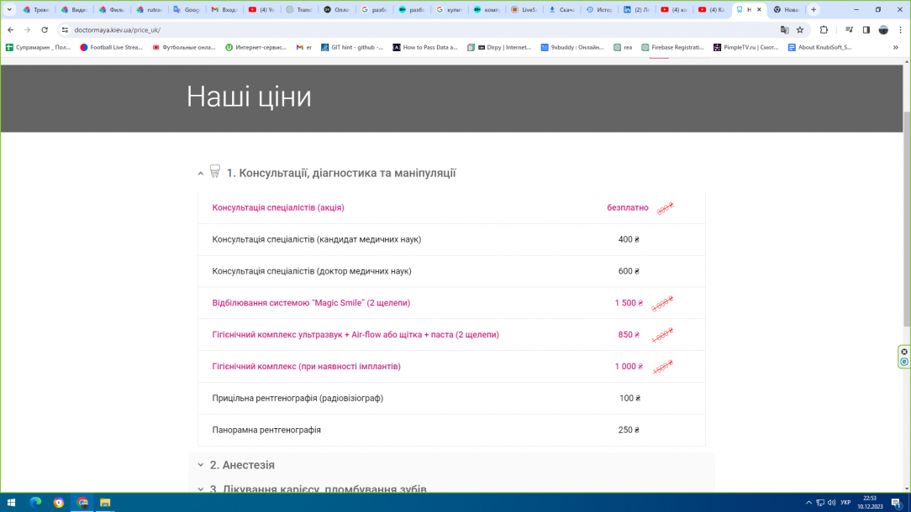
Task: Bookmark this page with the star icon
Action: 800,29
